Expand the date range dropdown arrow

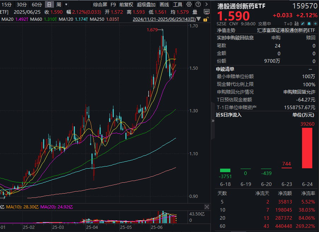[x=198, y=19]
